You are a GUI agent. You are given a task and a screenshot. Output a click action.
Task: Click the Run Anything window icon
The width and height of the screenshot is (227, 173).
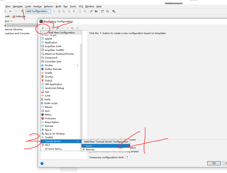click(102, 11)
